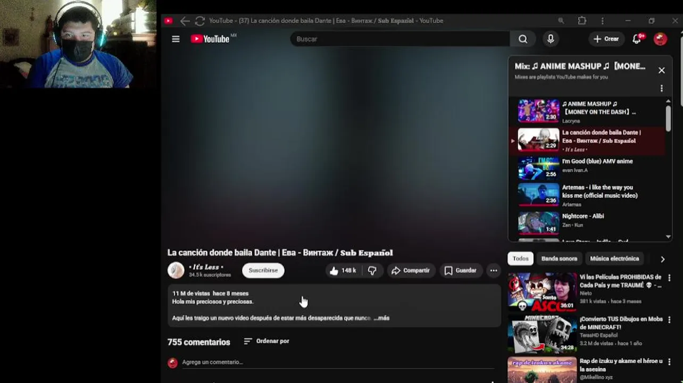Save the video with Guardar

pyautogui.click(x=461, y=271)
